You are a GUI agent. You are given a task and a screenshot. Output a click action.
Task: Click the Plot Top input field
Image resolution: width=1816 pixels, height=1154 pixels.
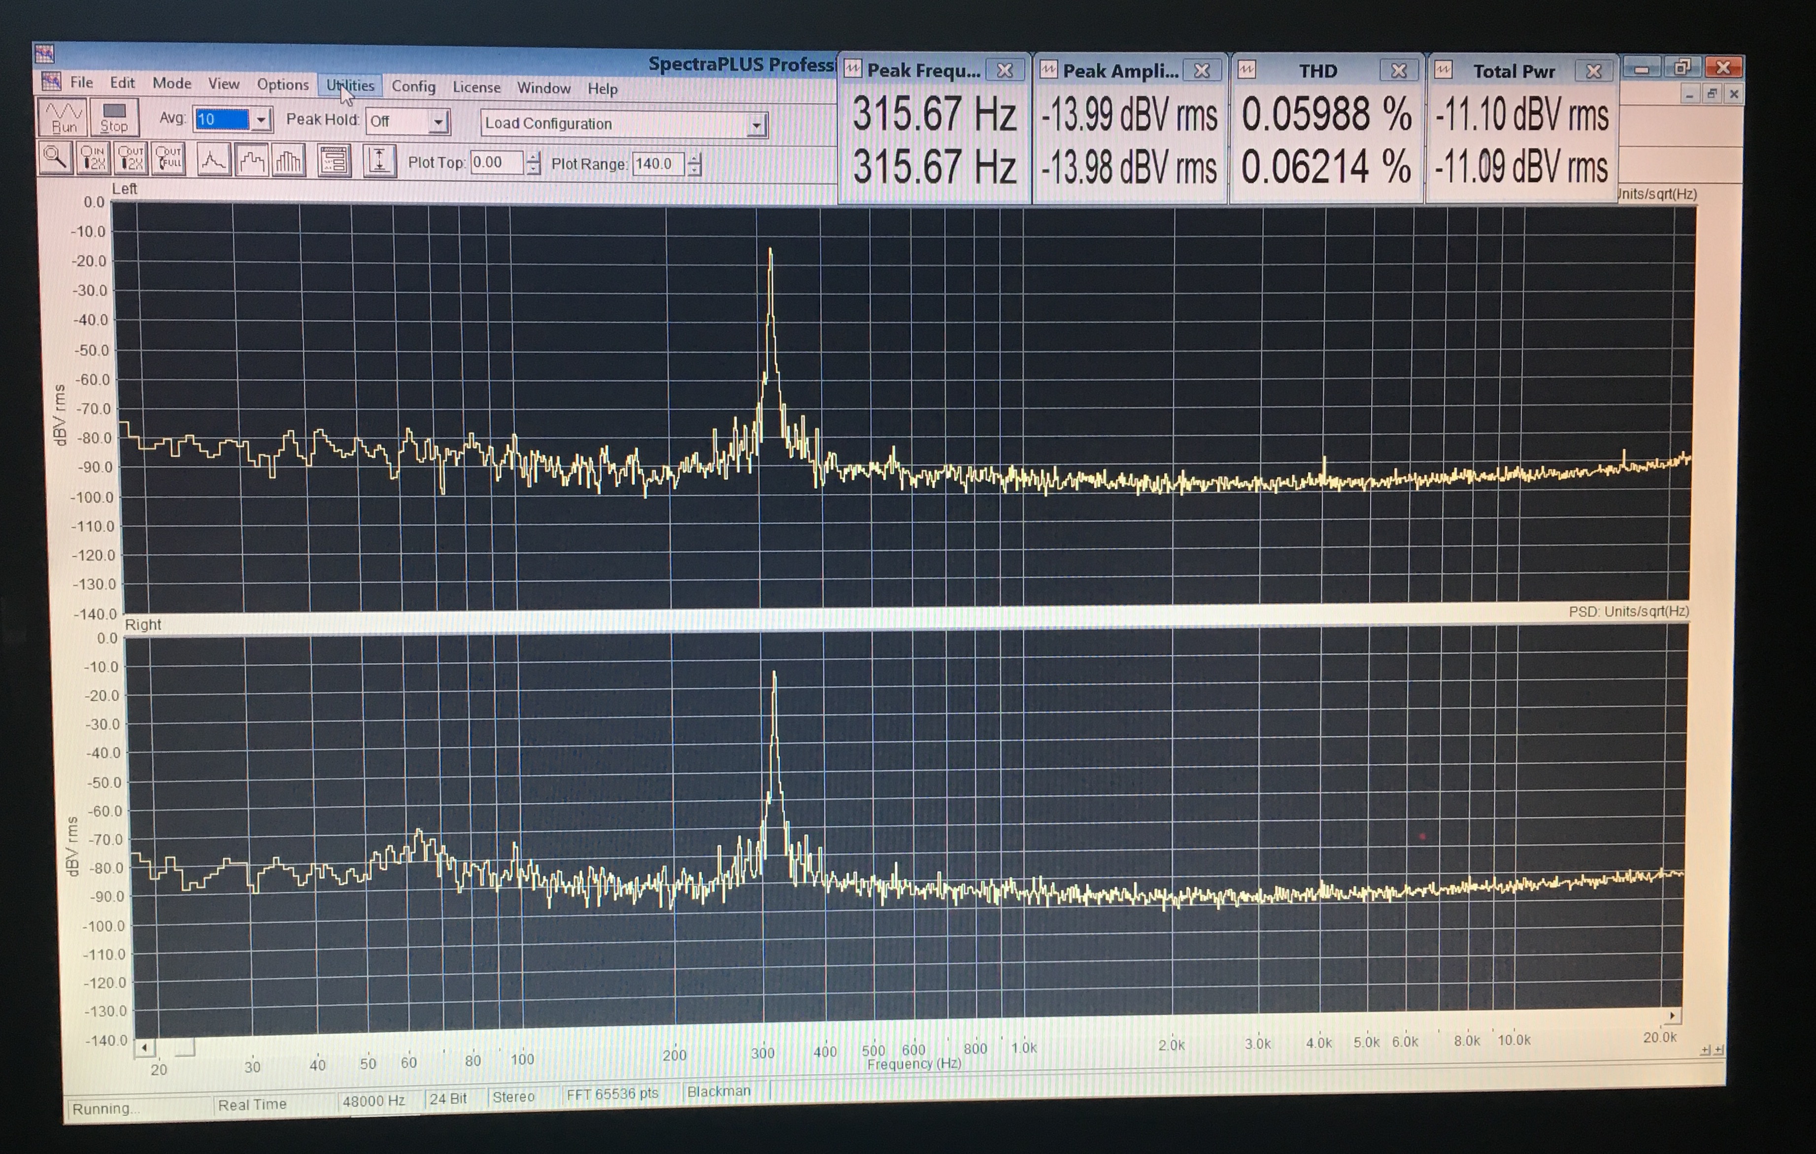(x=496, y=162)
